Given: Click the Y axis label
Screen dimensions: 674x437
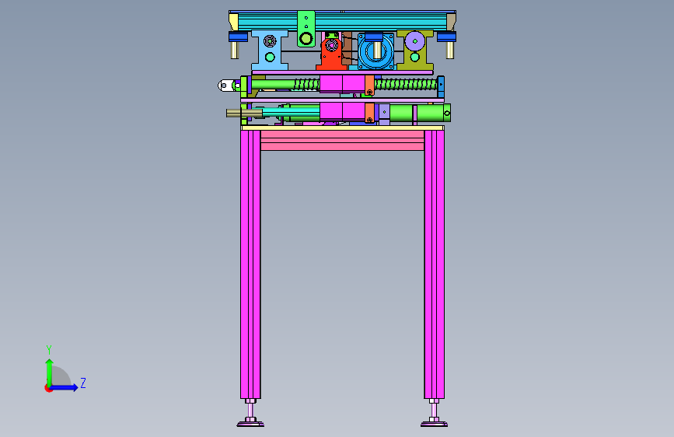Looking at the screenshot, I should pyautogui.click(x=49, y=350).
